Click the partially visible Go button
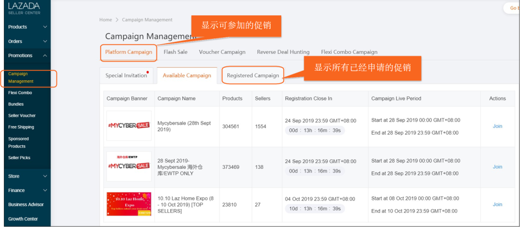Viewport: 520px width, 227px height. point(512,8)
